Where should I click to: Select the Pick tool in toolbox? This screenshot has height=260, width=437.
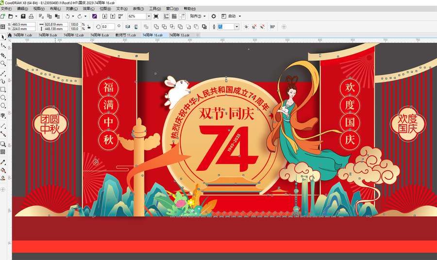(3, 37)
